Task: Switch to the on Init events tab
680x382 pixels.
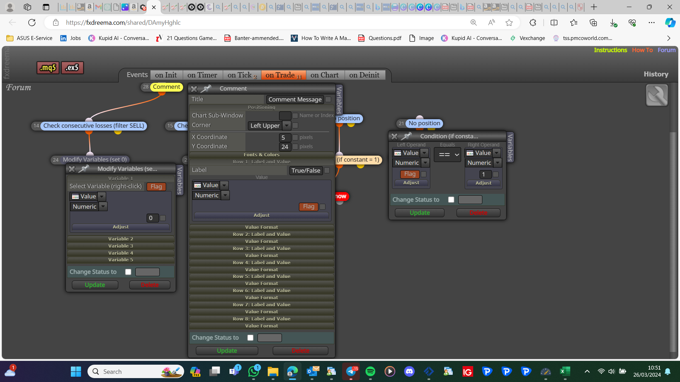Action: [166, 75]
